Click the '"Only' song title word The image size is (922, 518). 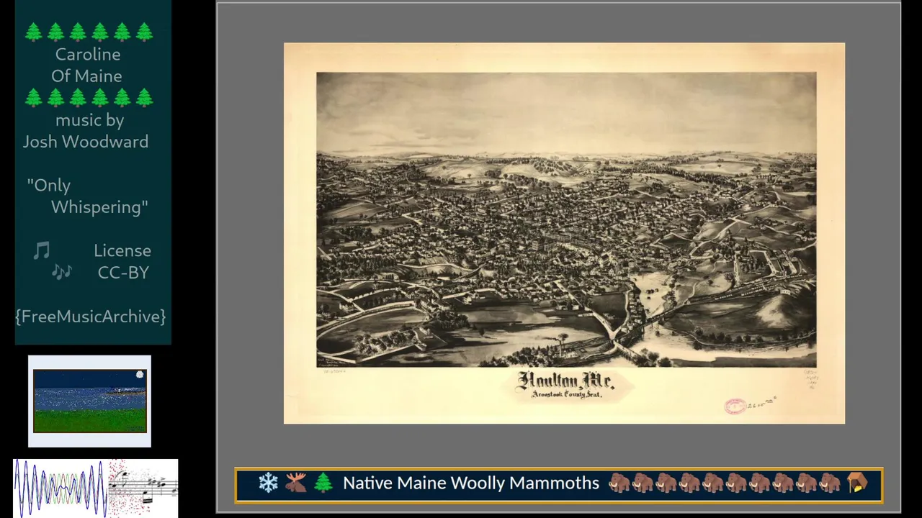tap(49, 185)
